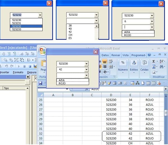Select AZUL in the front userform list
Screen dimensions: 168x145
tap(73, 80)
